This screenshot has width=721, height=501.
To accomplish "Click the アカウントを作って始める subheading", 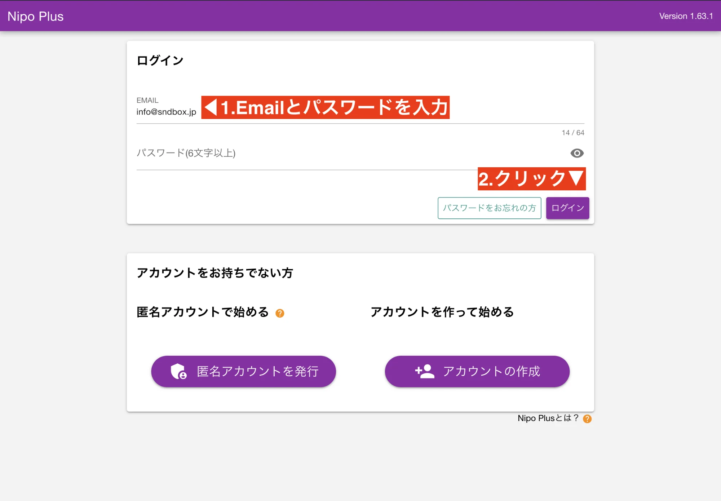I will [x=442, y=312].
